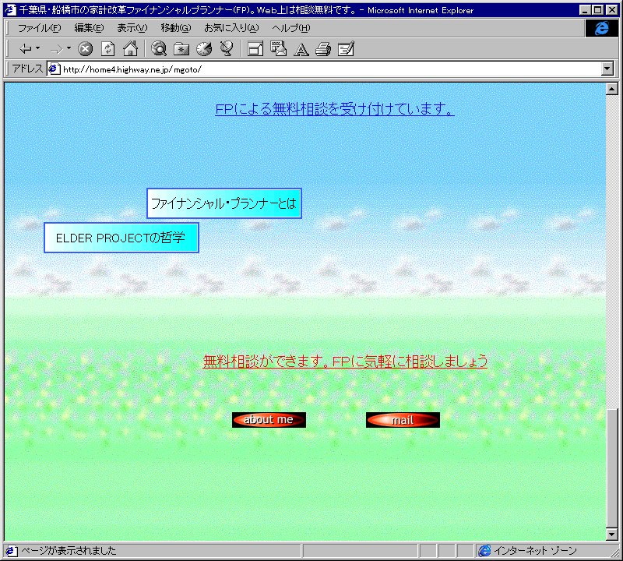Close the Internet Explorer window
The width and height of the screenshot is (623, 561).
(x=611, y=10)
